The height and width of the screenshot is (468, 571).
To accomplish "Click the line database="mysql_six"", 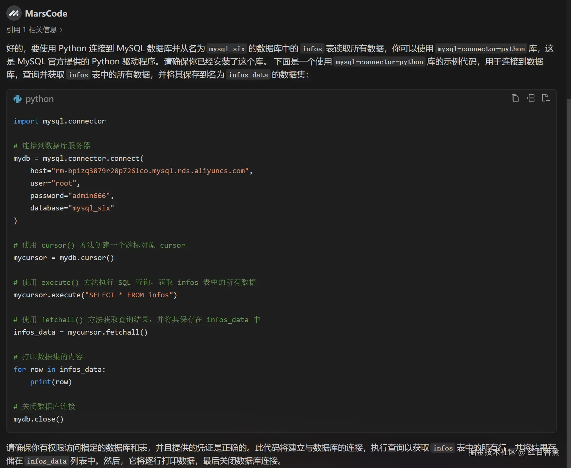I will [x=72, y=208].
